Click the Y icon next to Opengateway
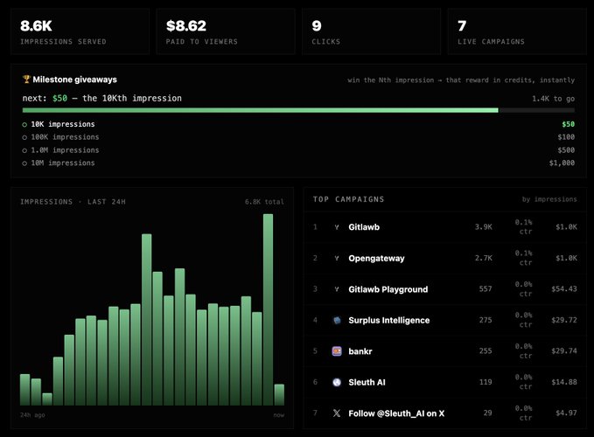594x437 pixels. [x=337, y=258]
